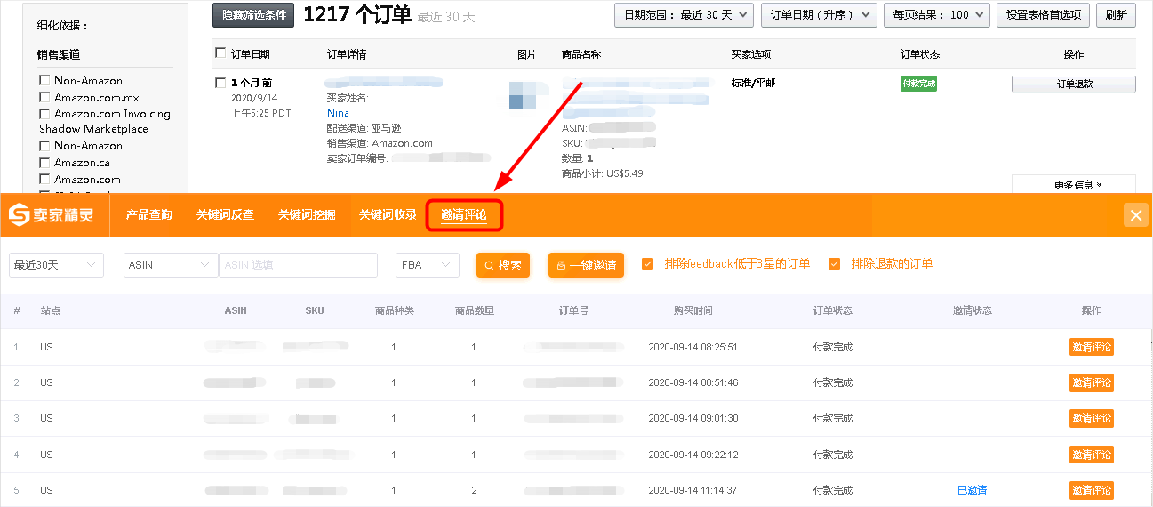Tick the Amazon.ca channel checkbox
The image size is (1153, 507).
[x=44, y=163]
